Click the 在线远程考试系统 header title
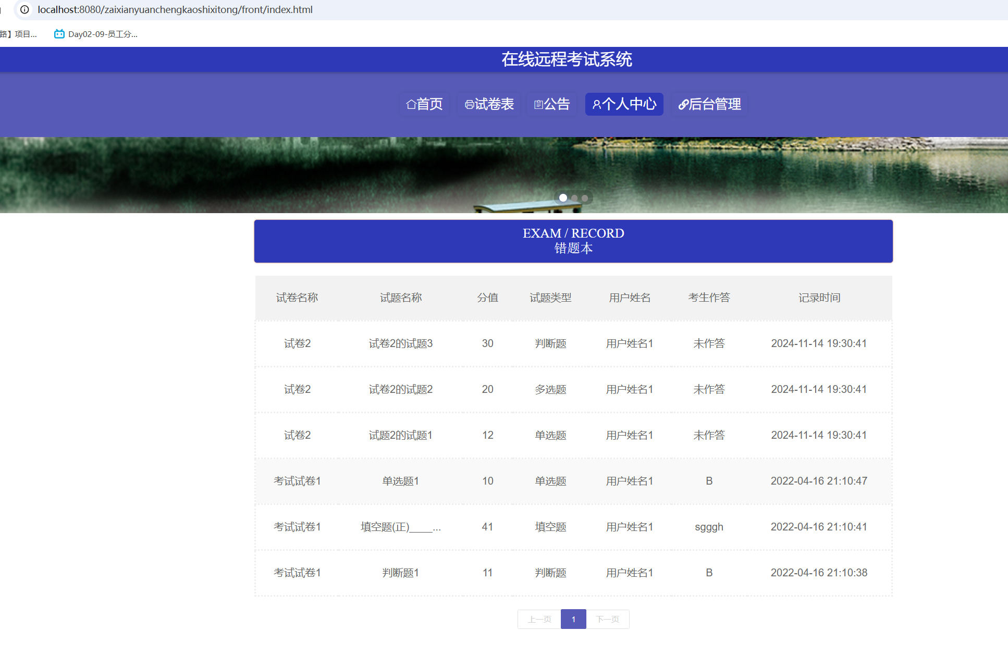This screenshot has height=655, width=1008. [x=567, y=59]
